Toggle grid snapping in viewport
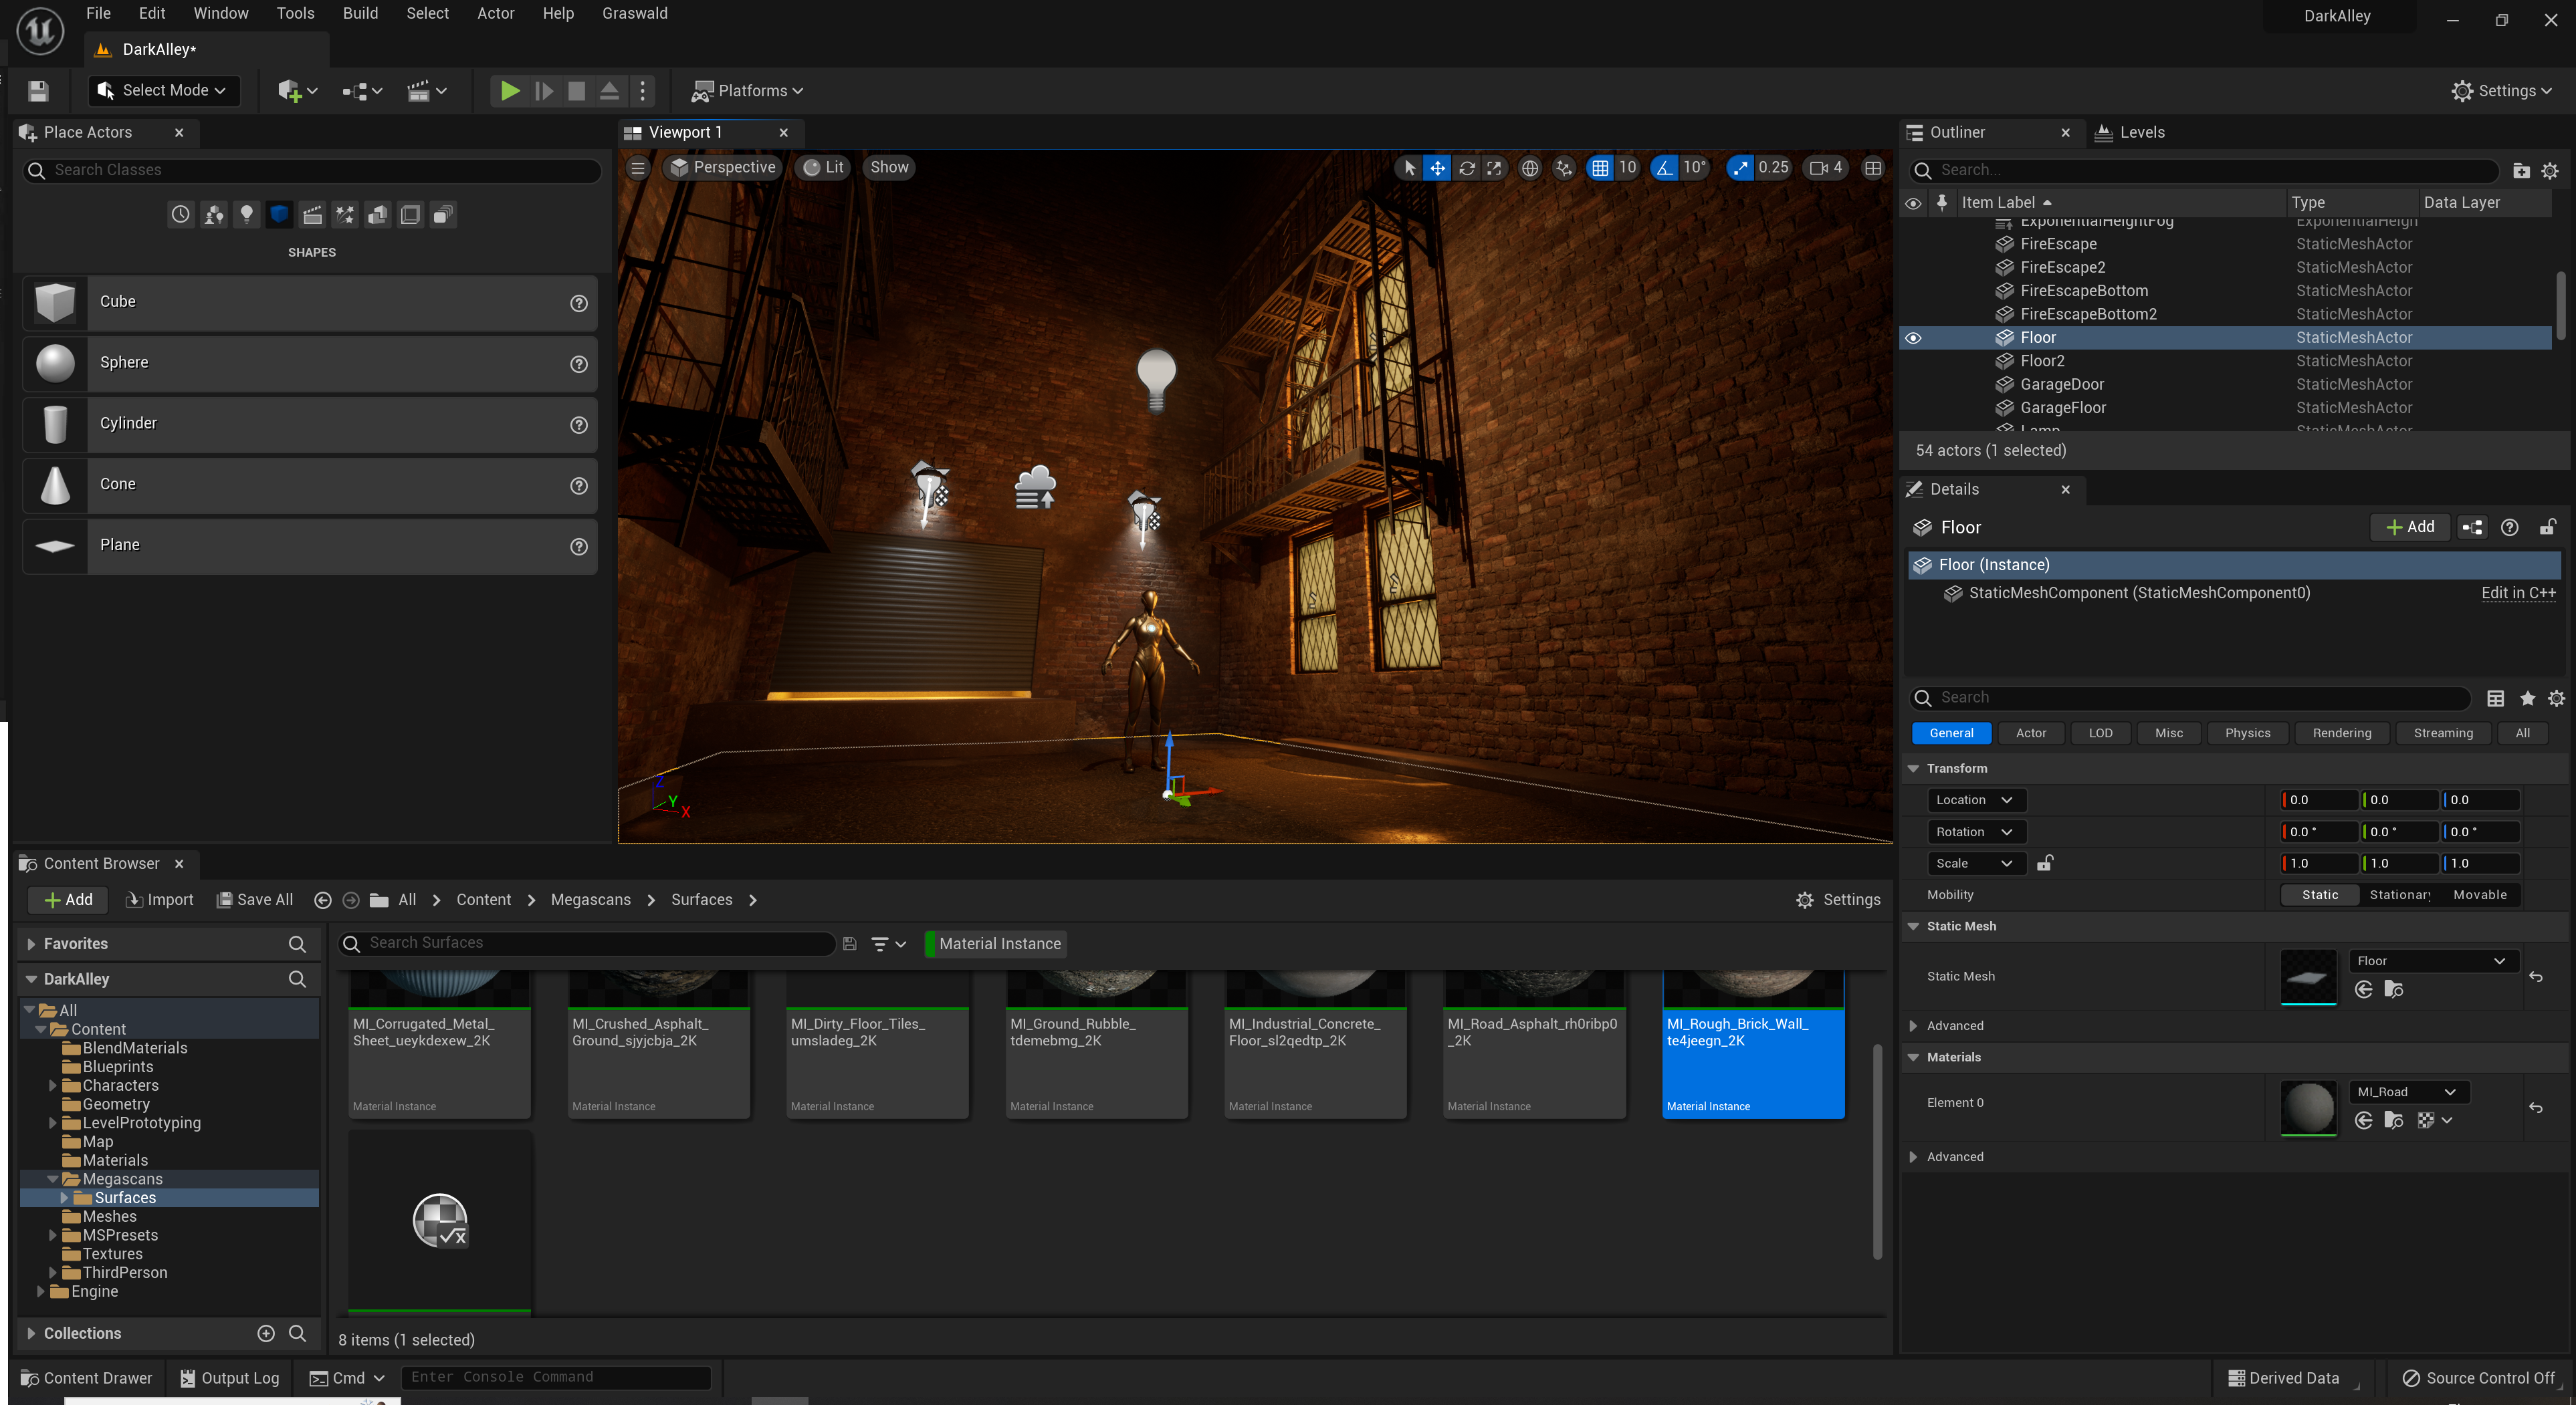The width and height of the screenshot is (2576, 1405). [1600, 168]
